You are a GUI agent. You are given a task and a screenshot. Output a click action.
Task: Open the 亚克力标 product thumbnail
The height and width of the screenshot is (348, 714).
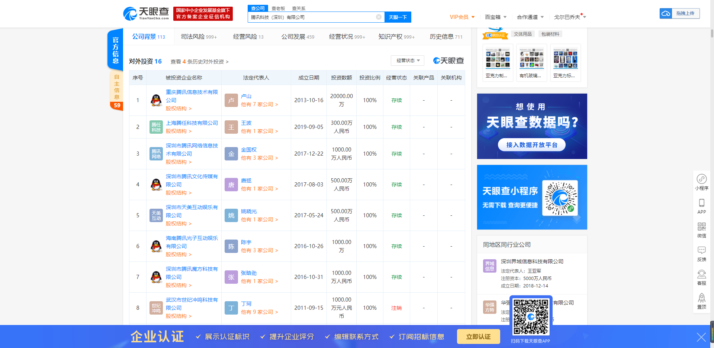click(565, 62)
